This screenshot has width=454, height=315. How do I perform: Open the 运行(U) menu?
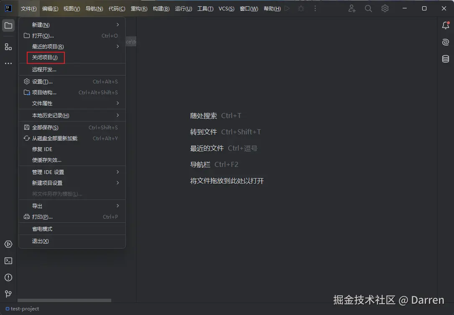(183, 9)
